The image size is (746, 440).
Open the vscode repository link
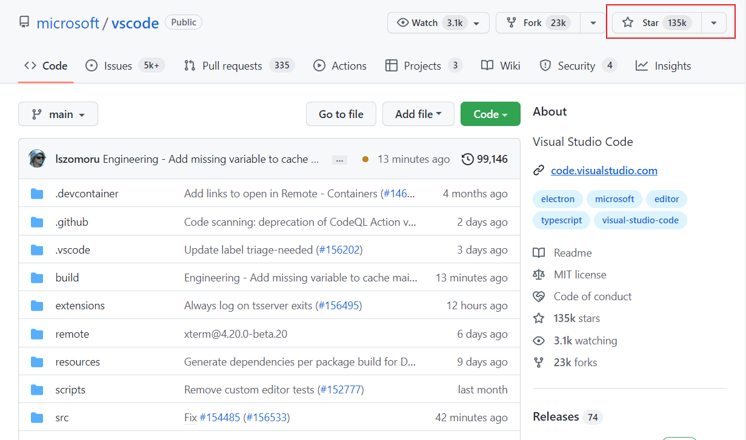(135, 23)
